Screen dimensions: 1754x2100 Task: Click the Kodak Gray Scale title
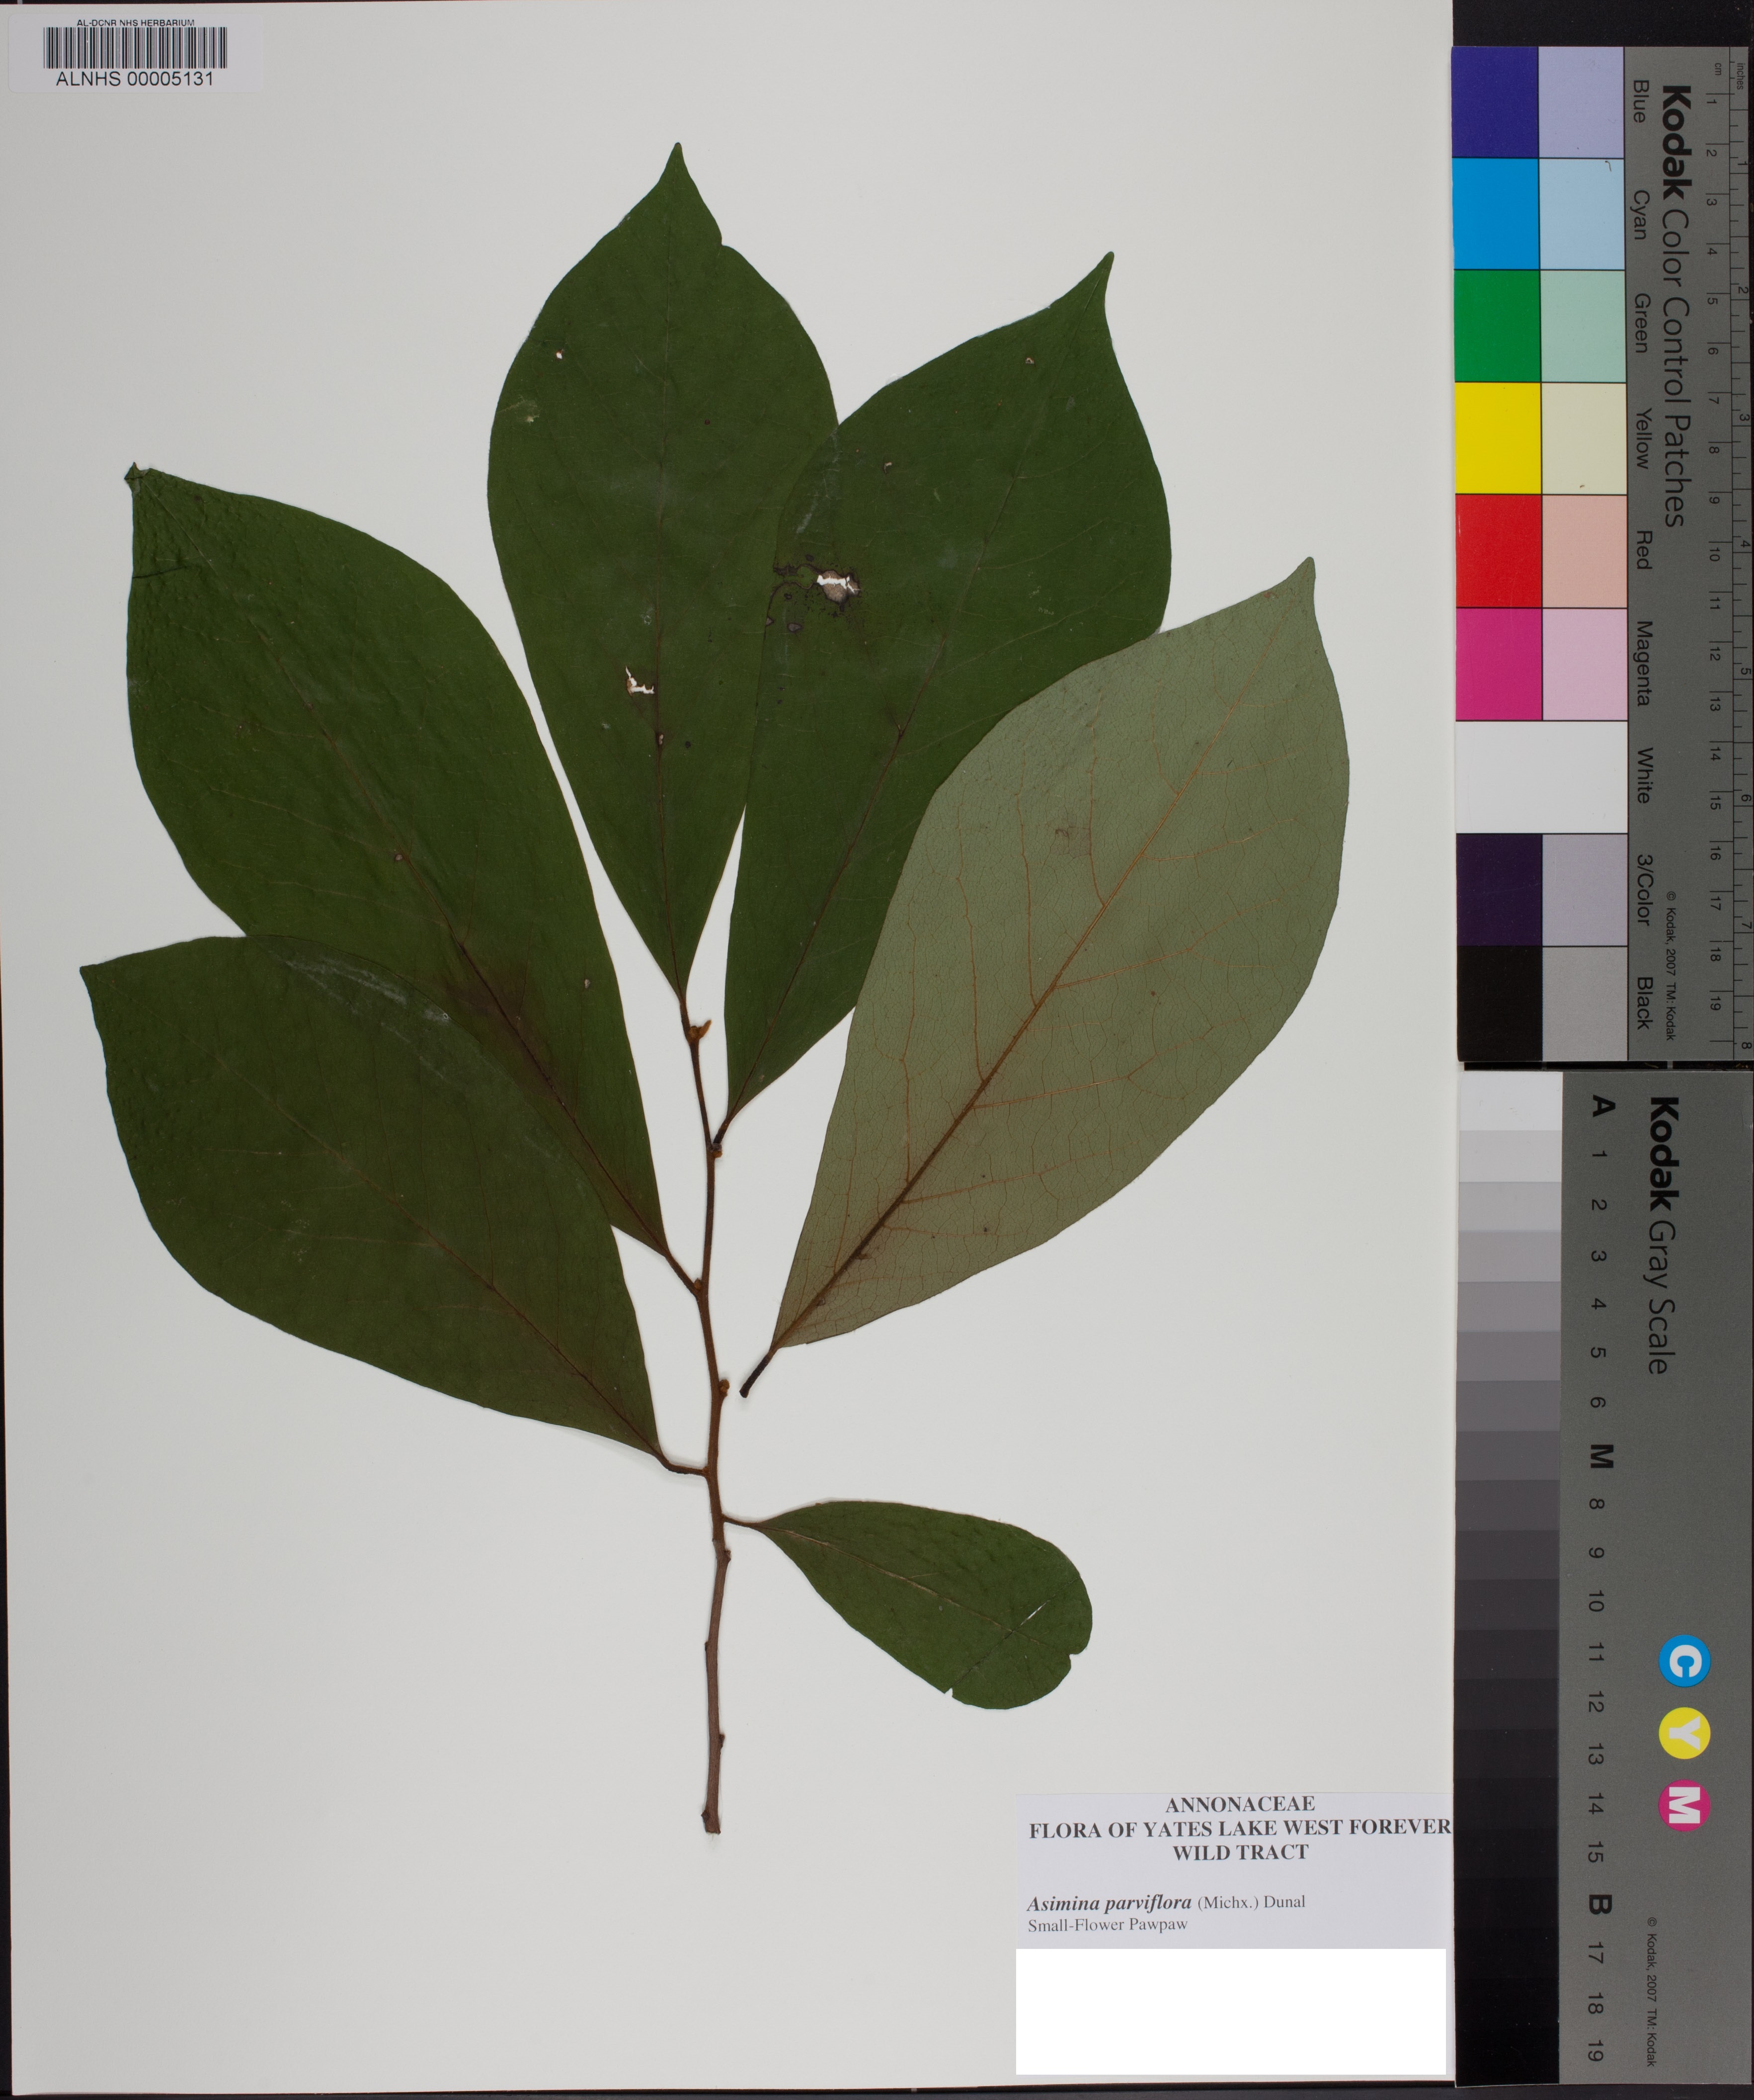coord(1663,1235)
